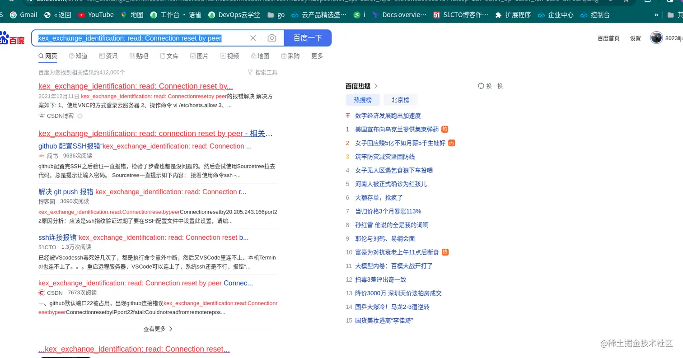Viewport: 683px width, 358px height.
Task: Open the 控制台 console bookmark
Action: [x=595, y=15]
